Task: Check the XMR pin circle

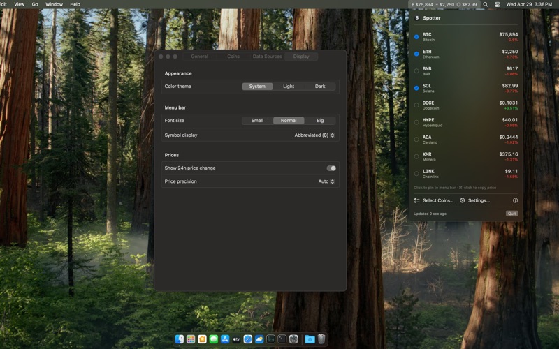Action: click(416, 156)
